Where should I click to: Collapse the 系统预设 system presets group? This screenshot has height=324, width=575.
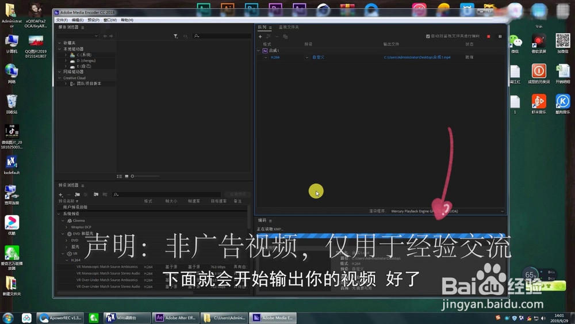coord(59,214)
